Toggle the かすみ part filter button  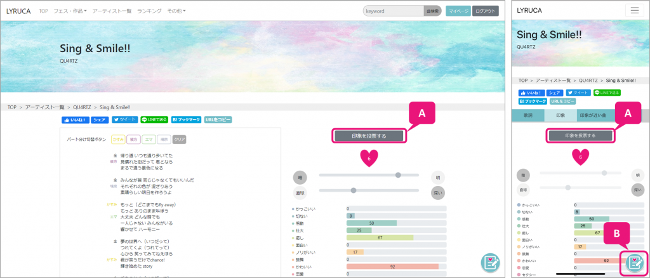tap(118, 139)
